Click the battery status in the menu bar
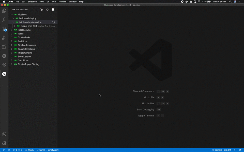This screenshot has height=152, width=244. coord(206,2)
